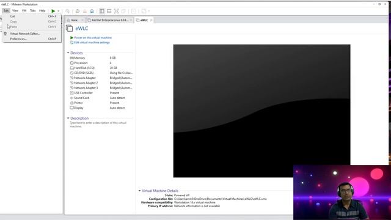Click the Sound Card device icon
The width and height of the screenshot is (391, 220).
pyautogui.click(x=72, y=98)
